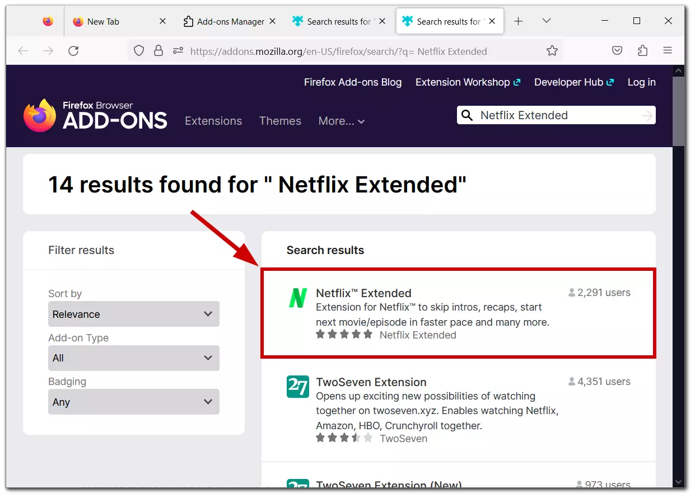Click the TwoSeven author name

click(403, 439)
